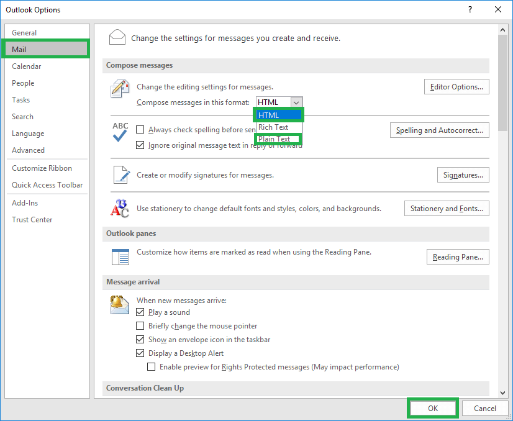This screenshot has height=421, width=513.
Task: Click the stationery ABC fonts icon
Action: click(x=120, y=208)
